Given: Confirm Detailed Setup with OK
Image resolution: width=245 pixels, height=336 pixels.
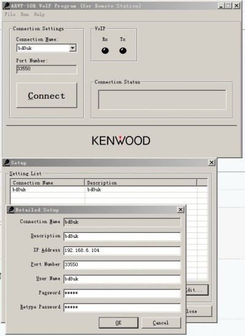Looking at the screenshot, I should click(x=118, y=323).
